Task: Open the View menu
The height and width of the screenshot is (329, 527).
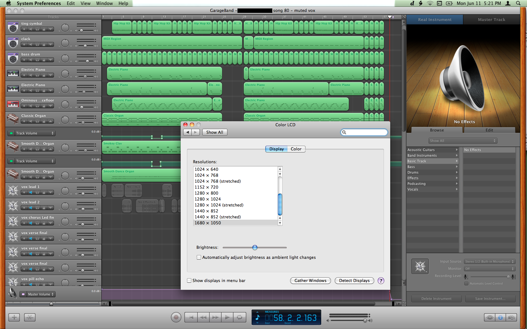Action: tap(85, 3)
